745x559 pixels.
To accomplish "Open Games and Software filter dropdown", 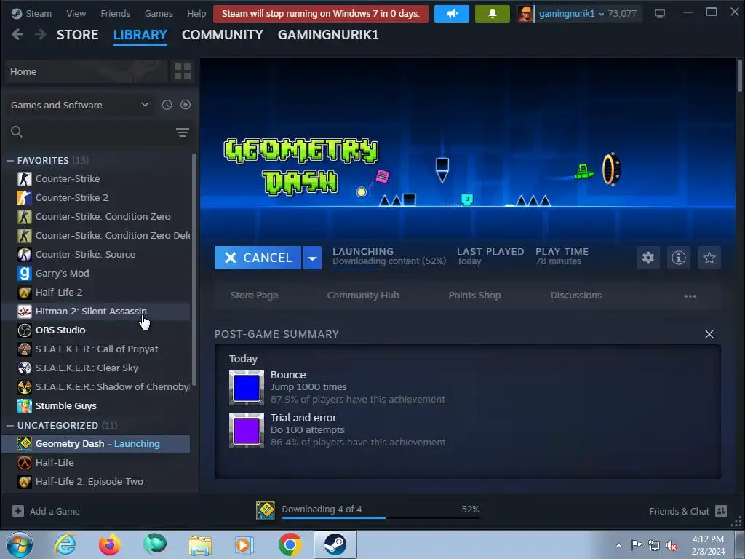I will coord(79,105).
